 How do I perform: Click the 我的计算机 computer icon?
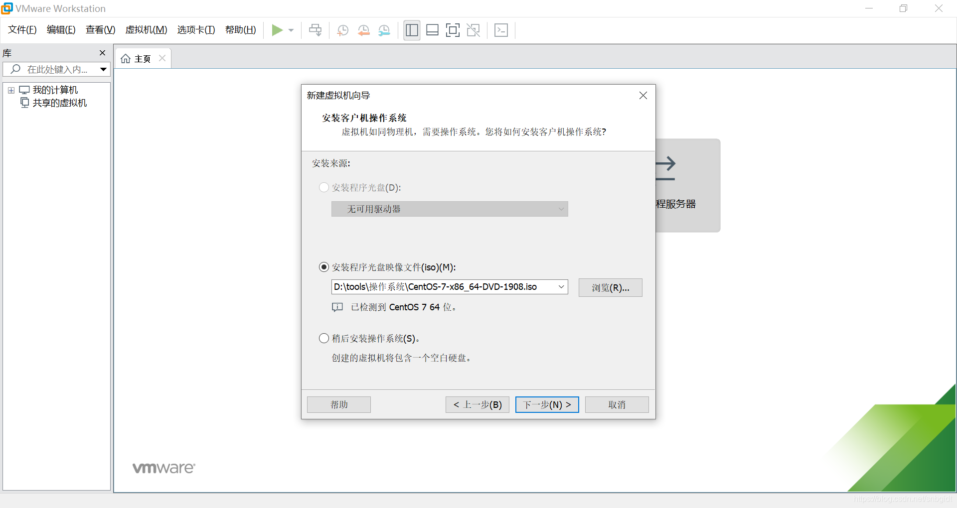pos(24,90)
